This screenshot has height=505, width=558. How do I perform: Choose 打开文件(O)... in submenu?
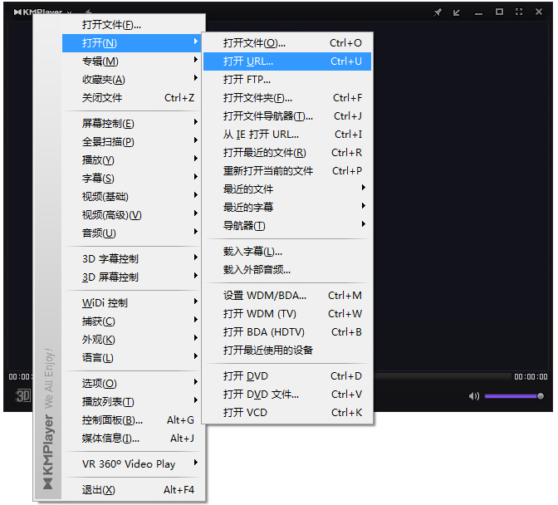(x=287, y=43)
